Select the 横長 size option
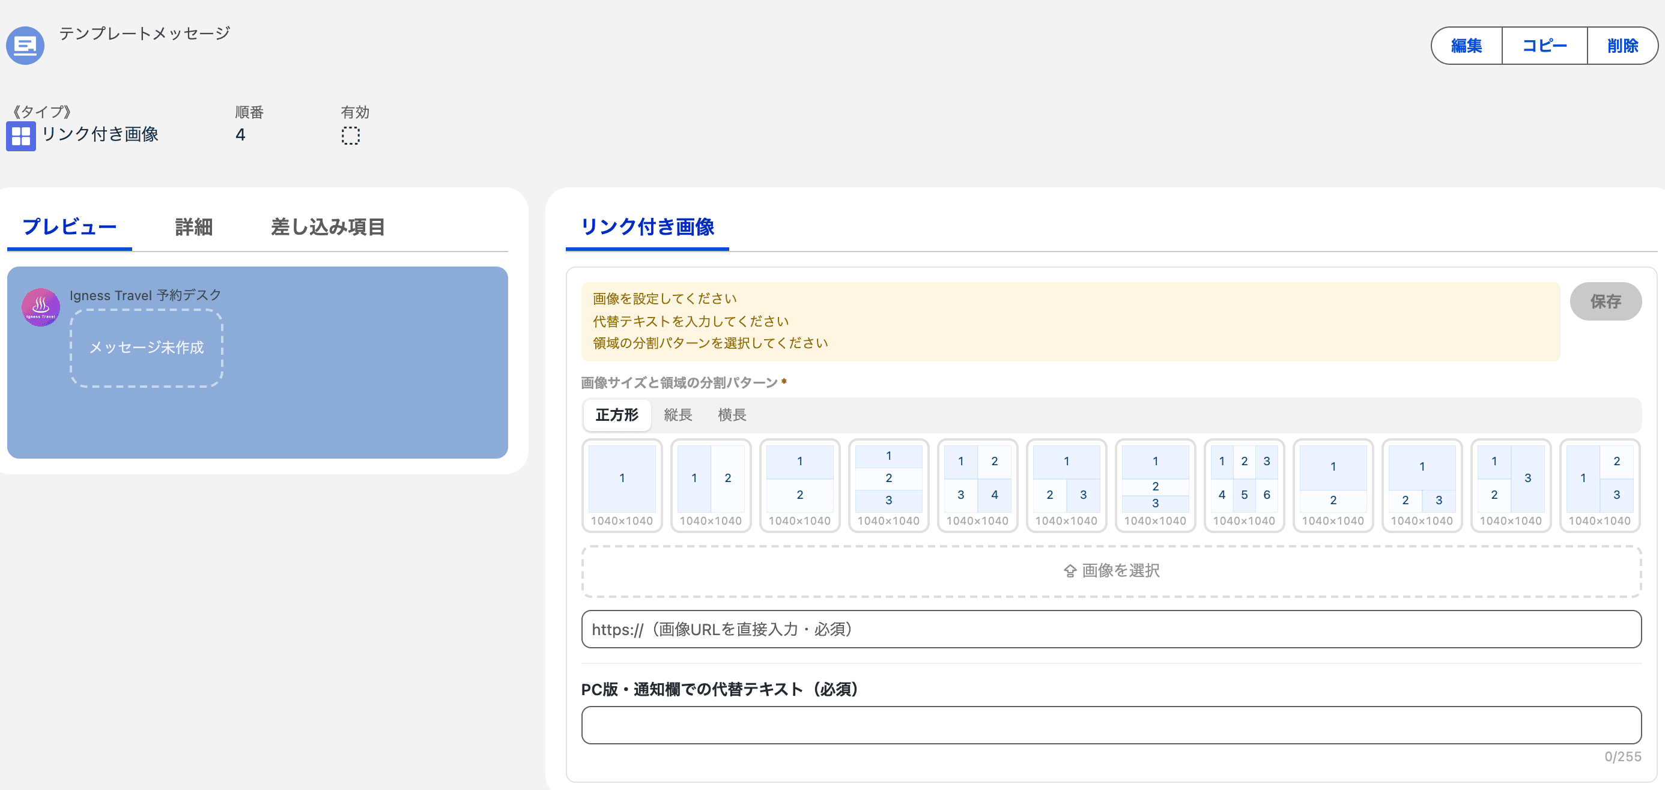 coord(732,415)
